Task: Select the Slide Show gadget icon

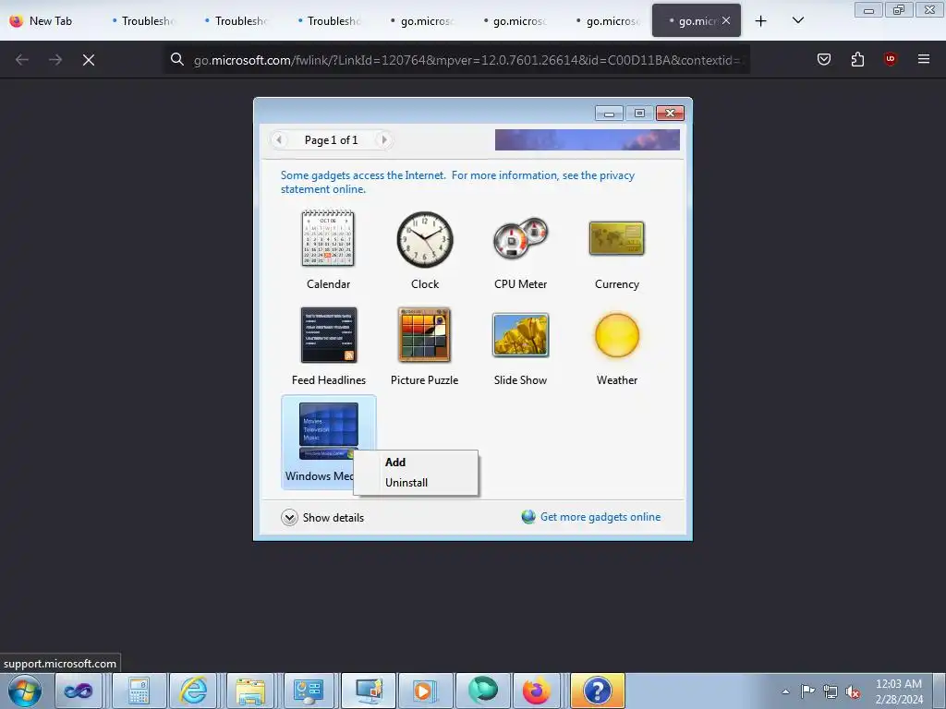Action: point(520,335)
